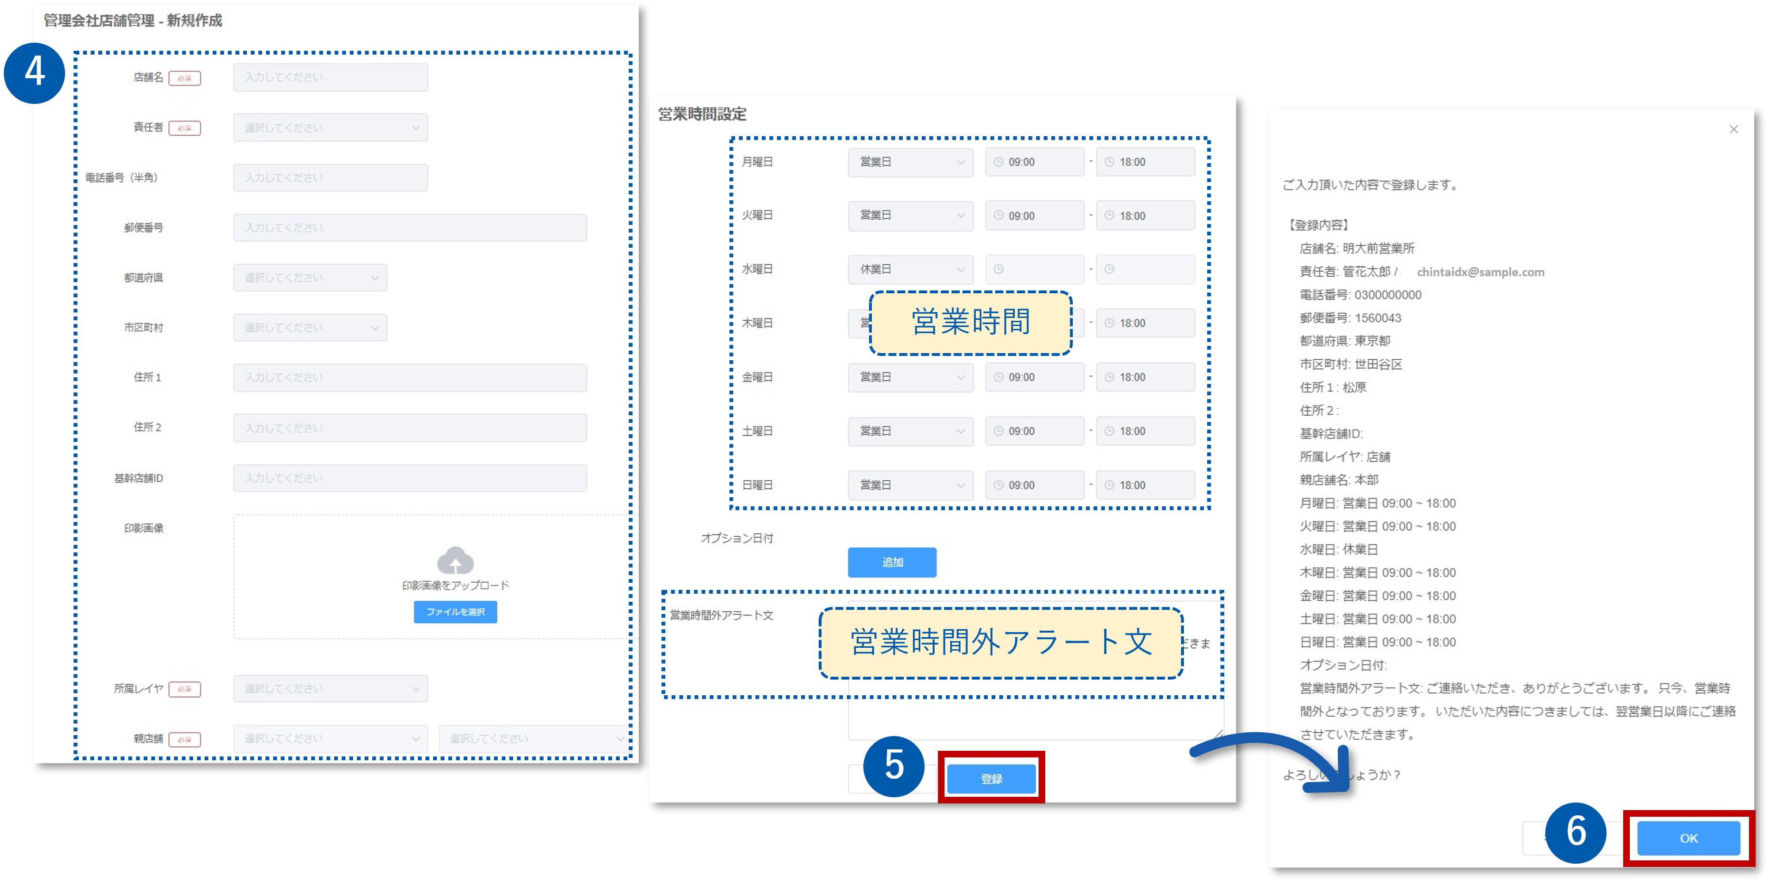Image resolution: width=1768 pixels, height=896 pixels.
Task: Click the clock icon in Wednesday start time
Action: [x=999, y=269]
